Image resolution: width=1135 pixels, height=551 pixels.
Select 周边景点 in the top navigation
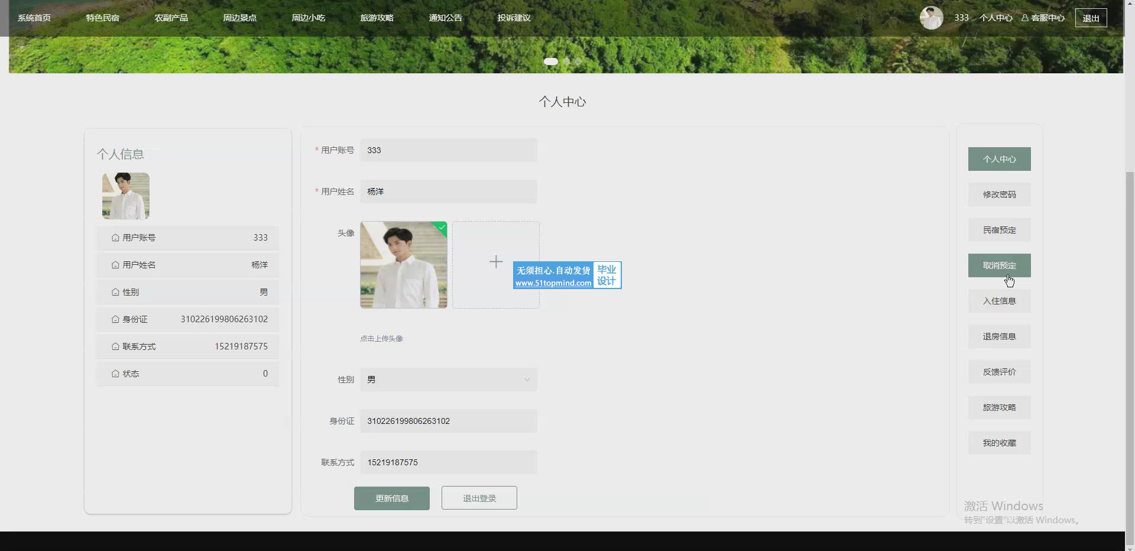pos(240,18)
